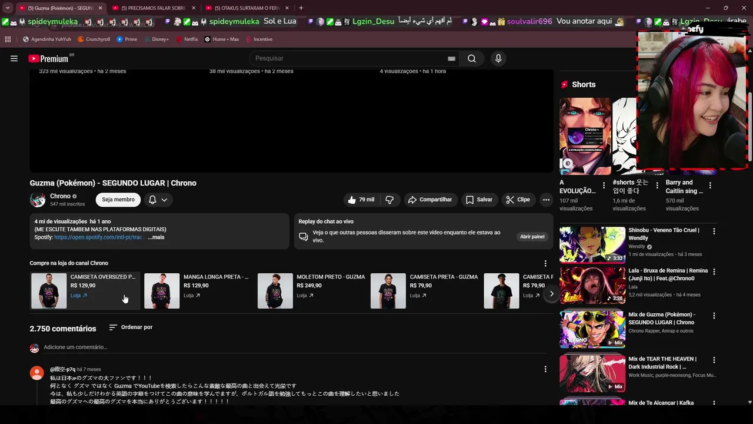Screen dimensions: 753x424
Task: Open options for A EVOLUÇÃO short
Action: point(604,185)
